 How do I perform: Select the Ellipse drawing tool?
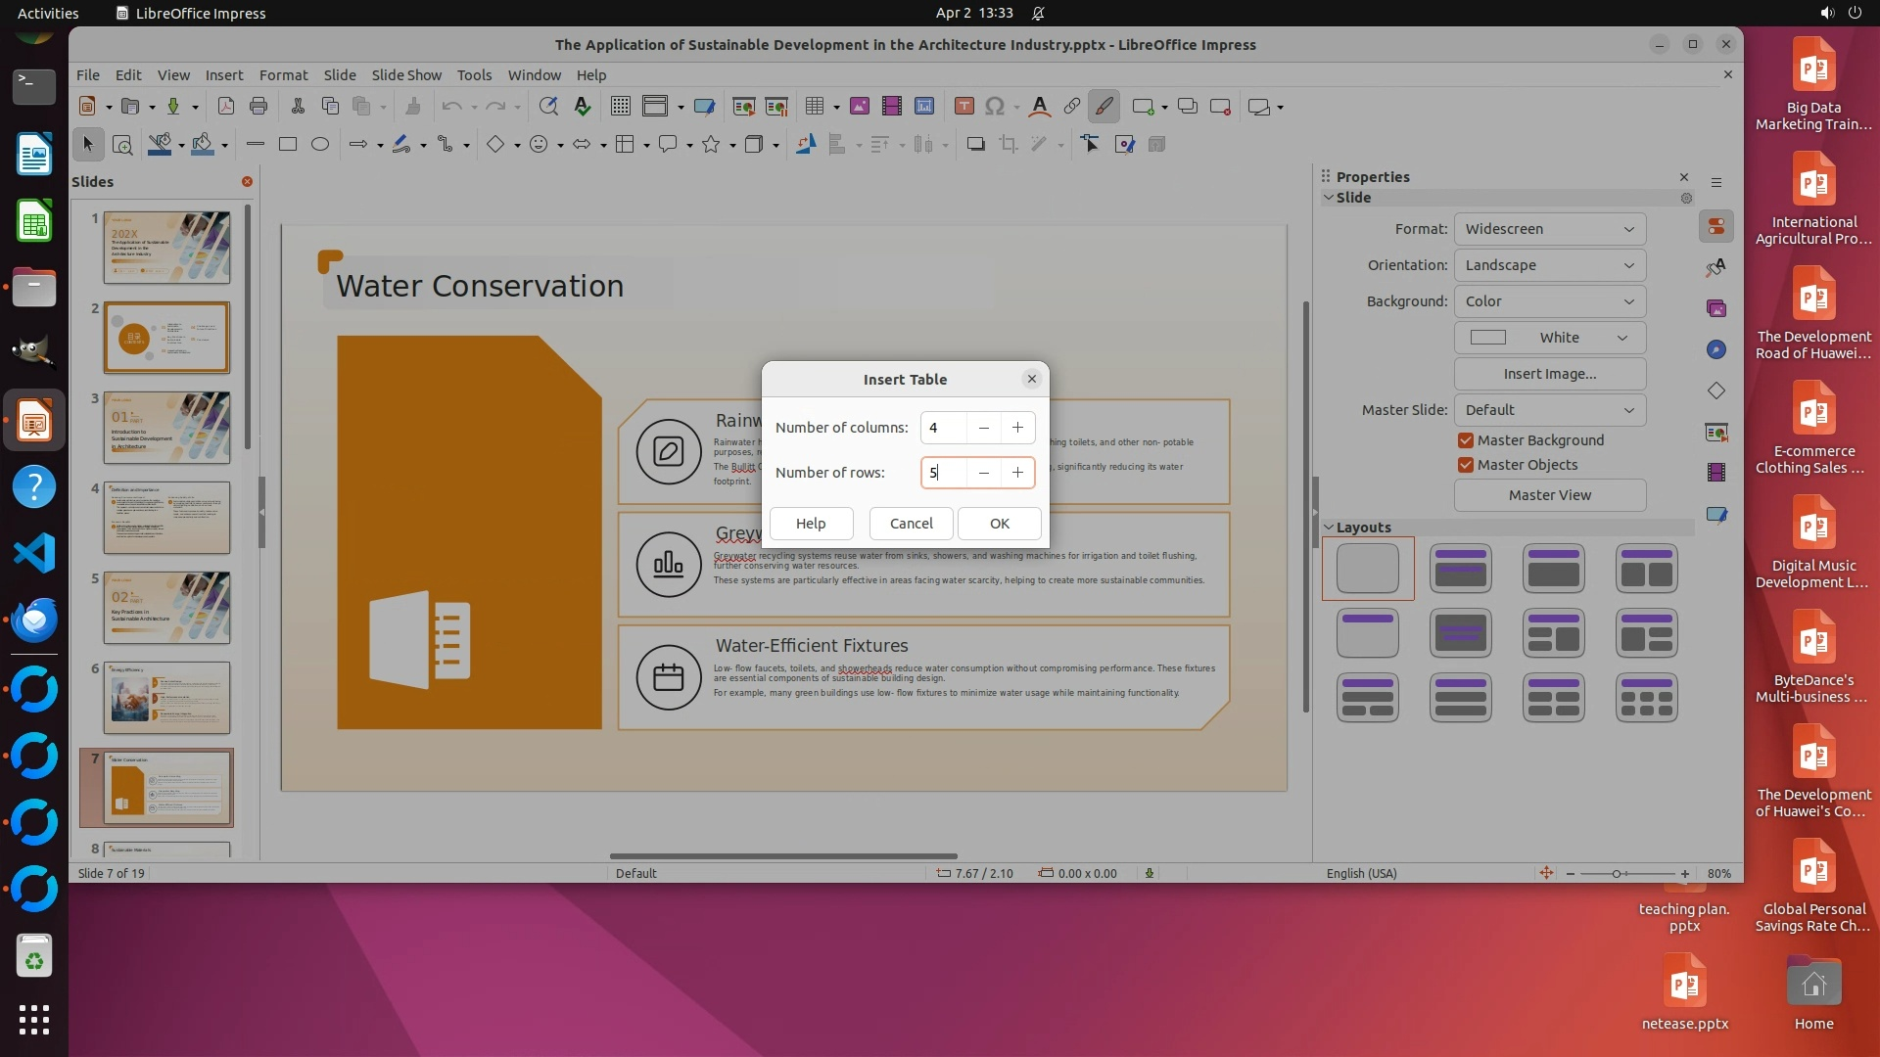[x=319, y=144]
